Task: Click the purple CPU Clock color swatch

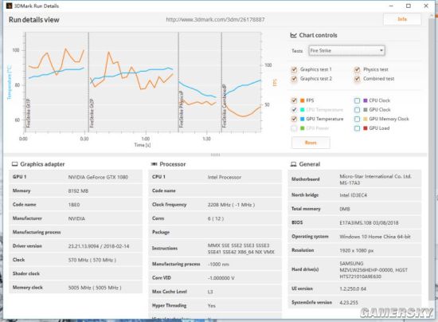Action: [366, 100]
